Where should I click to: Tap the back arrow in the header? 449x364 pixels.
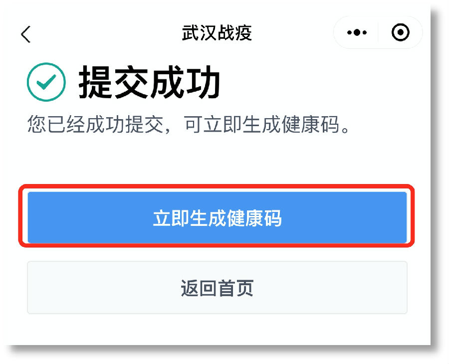(26, 34)
